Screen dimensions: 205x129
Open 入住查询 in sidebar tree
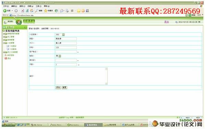[13, 49]
